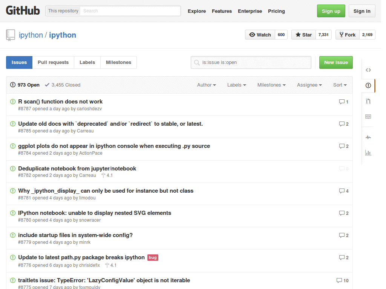
Task: Show 973 Open issues
Action: pos(25,85)
